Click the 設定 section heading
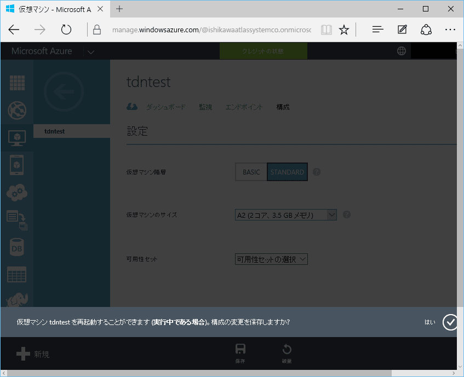 pos(138,131)
